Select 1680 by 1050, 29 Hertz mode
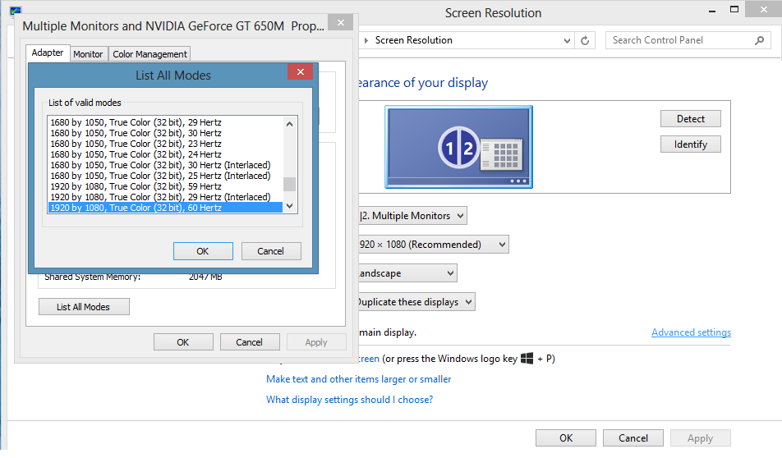This screenshot has height=458, width=782. 165,122
